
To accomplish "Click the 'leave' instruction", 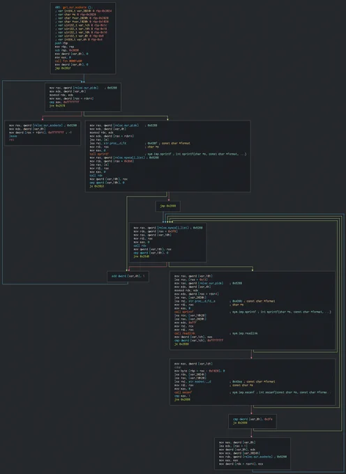I will [13, 136].
